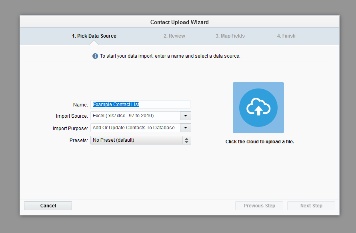Select the Pick Data Source step
This screenshot has width=356, height=233.
94,36
